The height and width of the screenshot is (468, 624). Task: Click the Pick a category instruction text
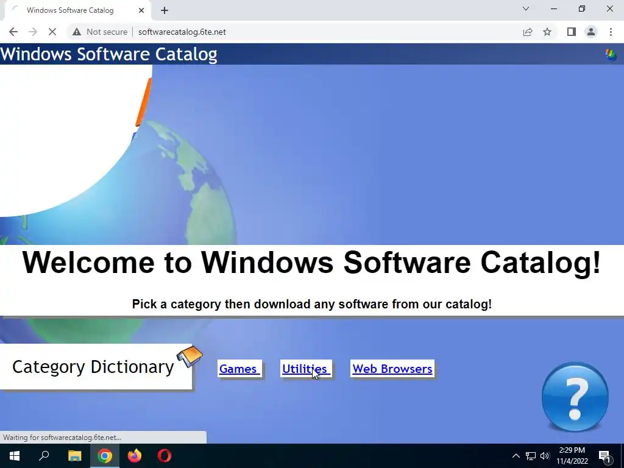[311, 304]
